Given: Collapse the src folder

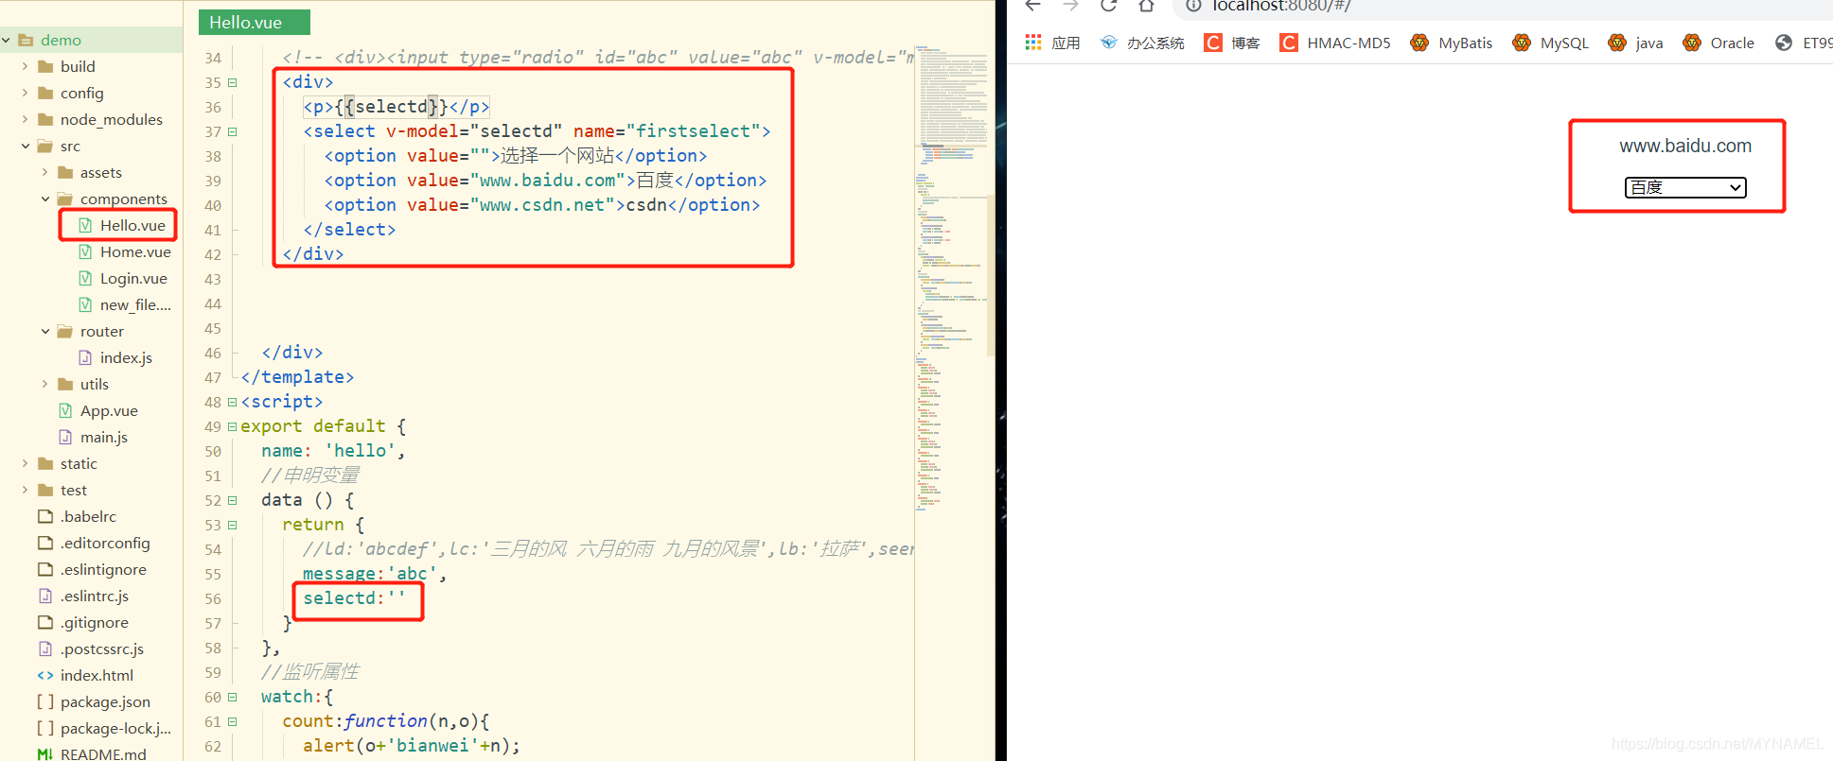Looking at the screenshot, I should tap(26, 146).
